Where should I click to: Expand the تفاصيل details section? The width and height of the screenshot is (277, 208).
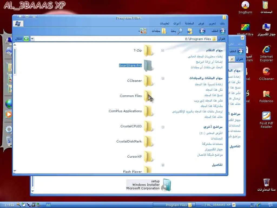[x=163, y=165]
